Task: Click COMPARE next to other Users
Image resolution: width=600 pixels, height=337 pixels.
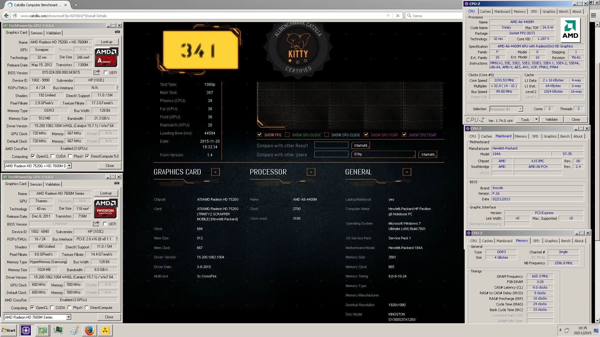Action: point(428,154)
